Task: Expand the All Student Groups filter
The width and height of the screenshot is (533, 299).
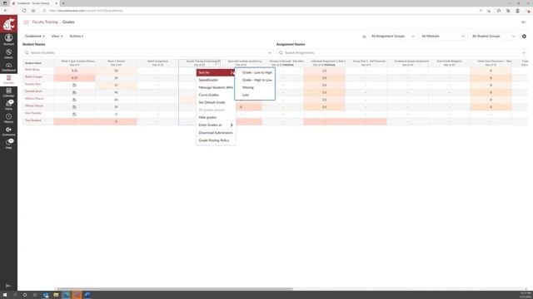Action: tap(493, 36)
